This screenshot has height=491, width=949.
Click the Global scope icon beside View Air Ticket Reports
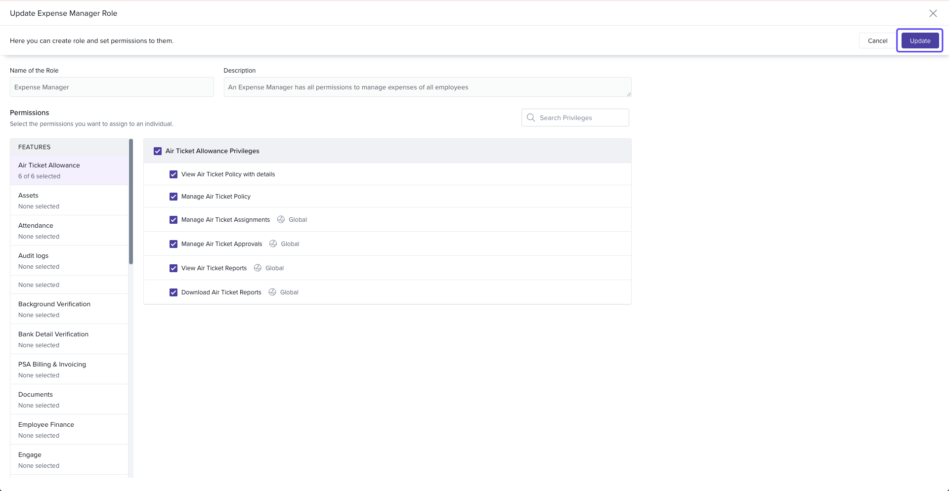click(258, 268)
